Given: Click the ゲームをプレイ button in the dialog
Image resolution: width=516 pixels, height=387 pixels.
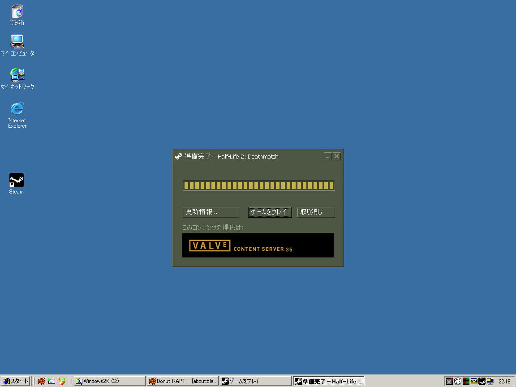Looking at the screenshot, I should [270, 212].
